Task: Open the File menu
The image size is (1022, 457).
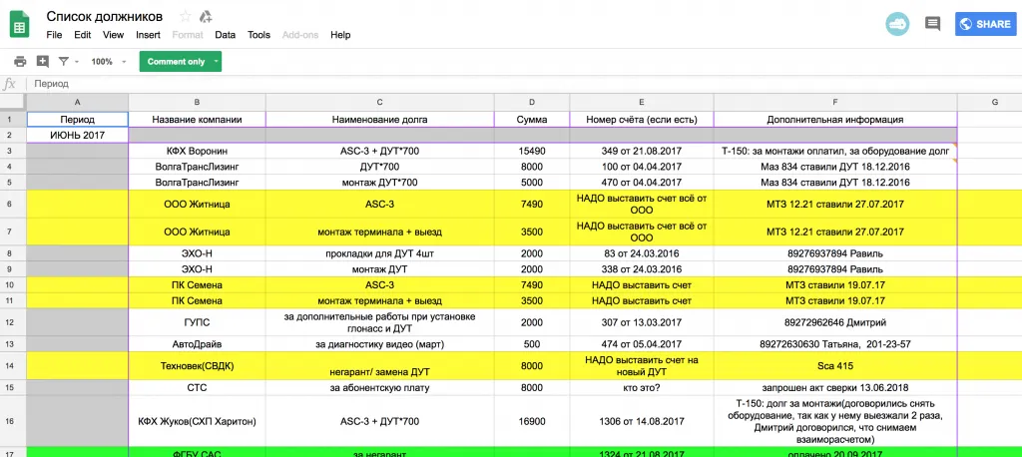Action: point(54,35)
